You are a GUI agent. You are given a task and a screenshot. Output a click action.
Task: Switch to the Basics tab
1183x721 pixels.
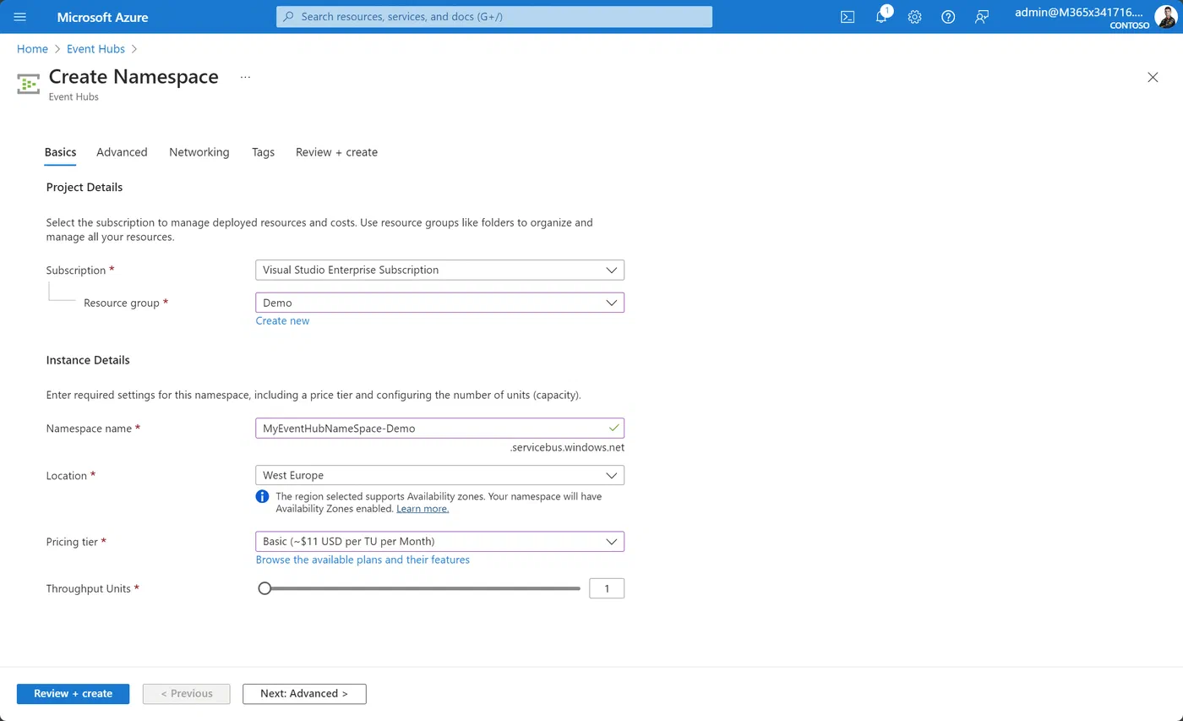[x=60, y=152]
